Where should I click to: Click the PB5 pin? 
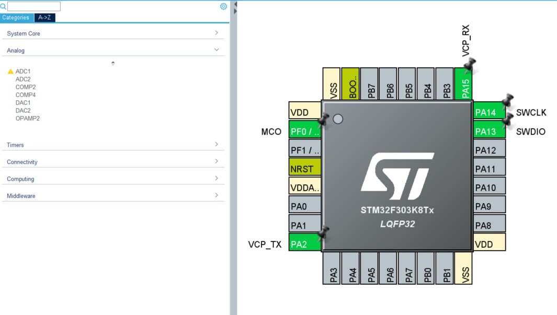pos(407,84)
